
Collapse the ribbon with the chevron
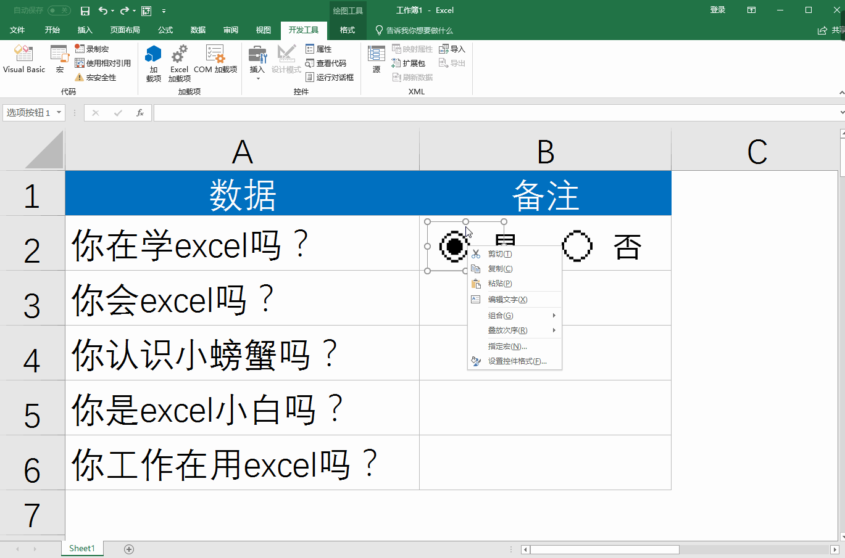(x=841, y=92)
